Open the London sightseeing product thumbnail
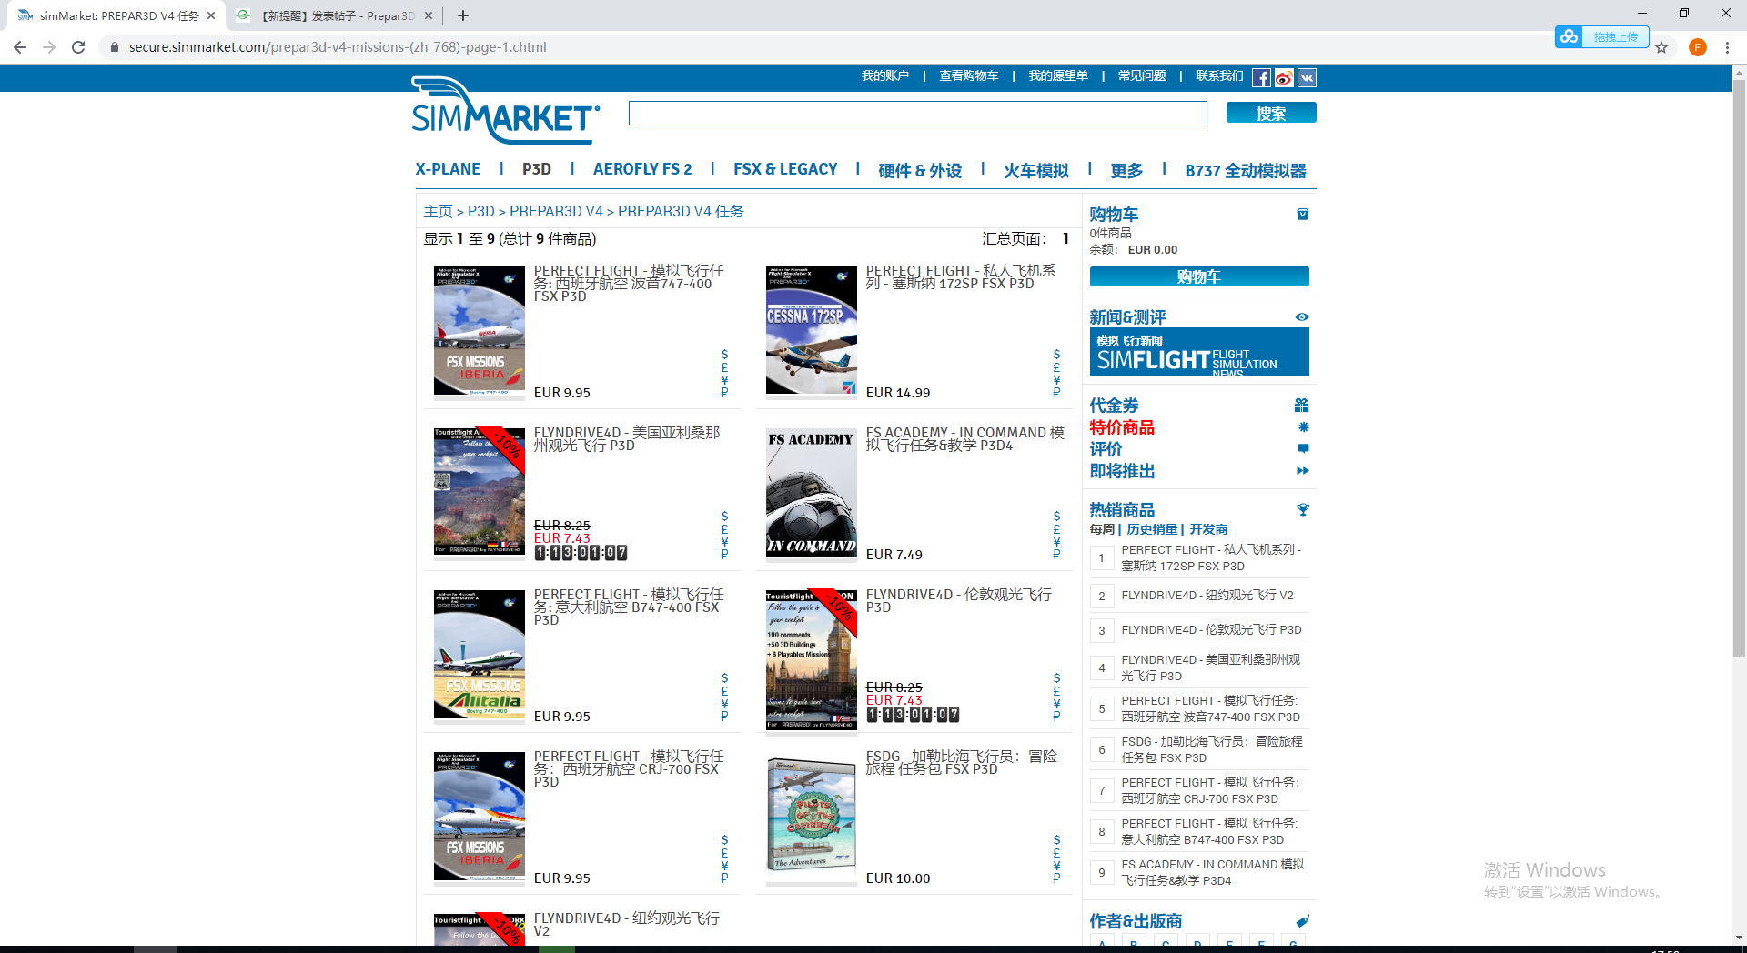1747x953 pixels. (x=812, y=659)
